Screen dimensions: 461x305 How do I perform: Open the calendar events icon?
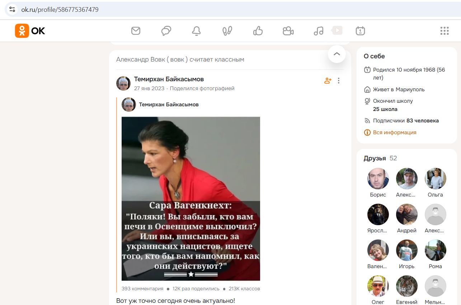click(x=360, y=31)
